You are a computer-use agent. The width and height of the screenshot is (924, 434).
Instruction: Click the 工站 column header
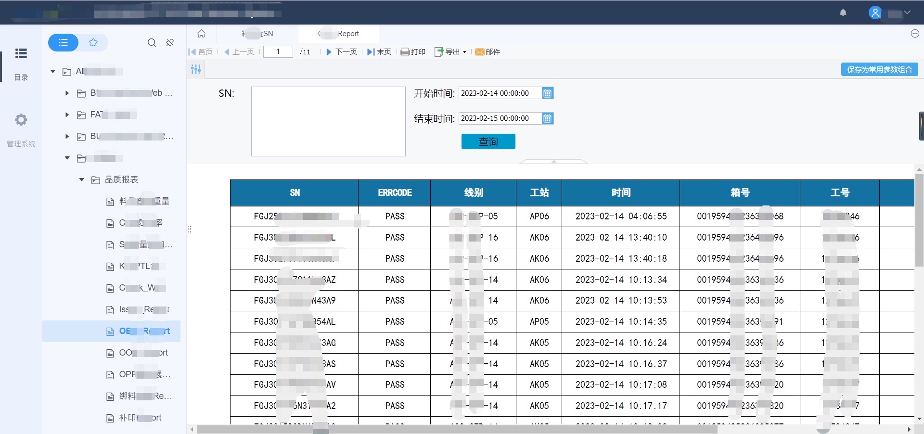[539, 193]
